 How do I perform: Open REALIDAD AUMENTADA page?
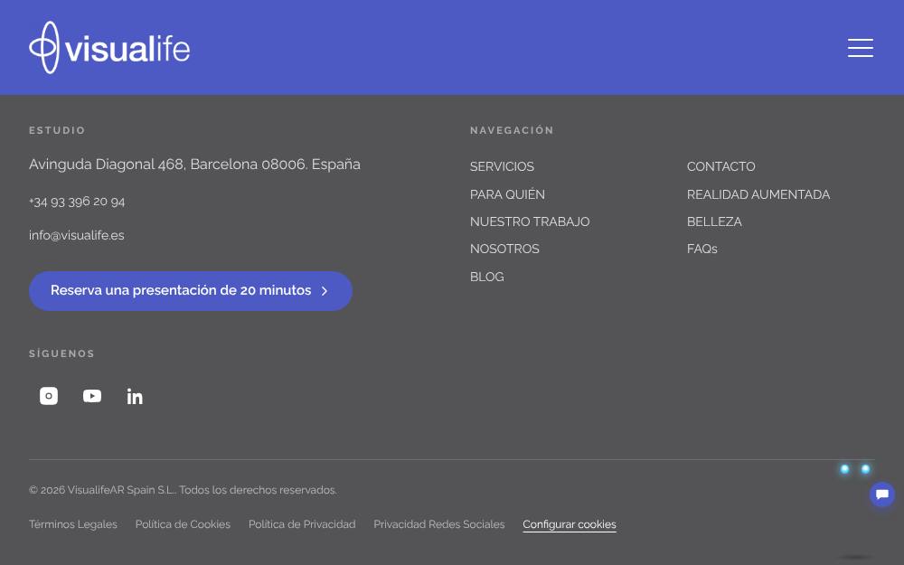pyautogui.click(x=758, y=195)
